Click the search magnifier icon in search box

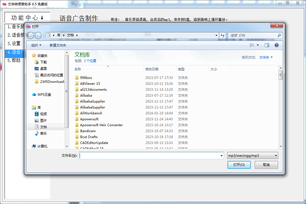[279, 35]
